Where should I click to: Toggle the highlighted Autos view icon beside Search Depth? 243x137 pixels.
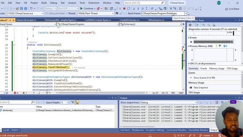click(77, 102)
